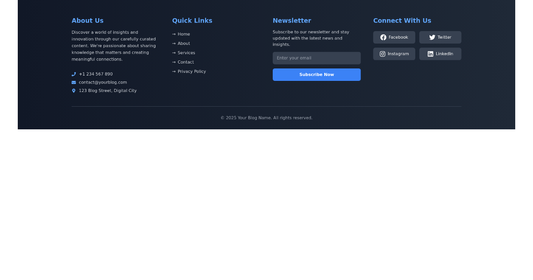Select the email envelope icon

tap(73, 82)
